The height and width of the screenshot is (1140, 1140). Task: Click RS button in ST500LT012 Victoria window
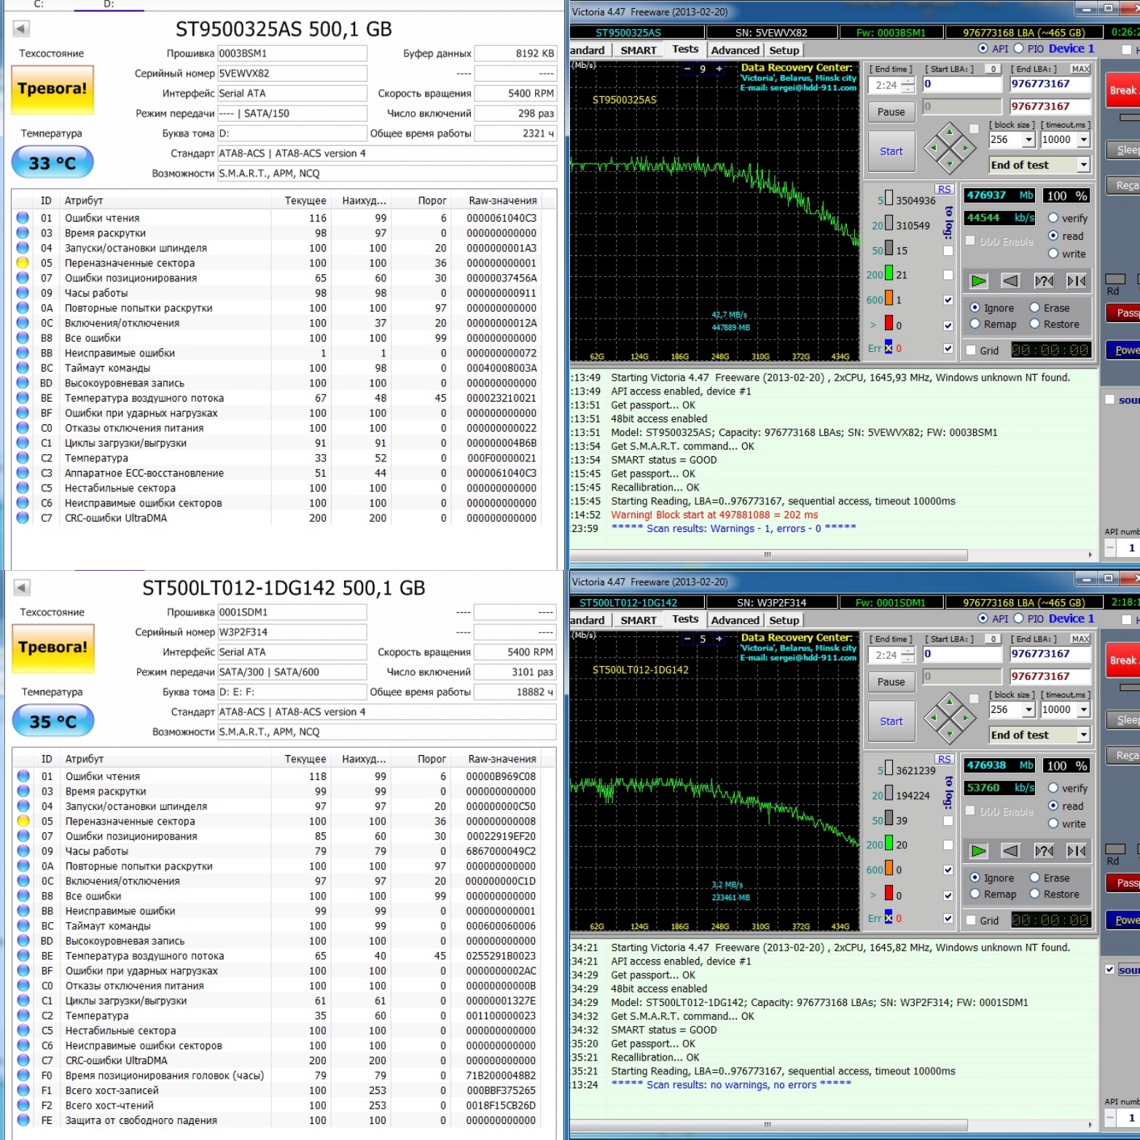[x=945, y=759]
